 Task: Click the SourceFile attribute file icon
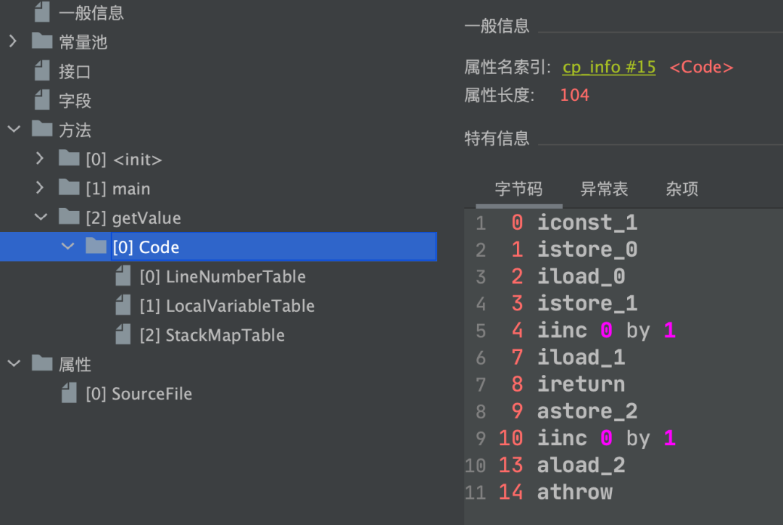coord(69,394)
